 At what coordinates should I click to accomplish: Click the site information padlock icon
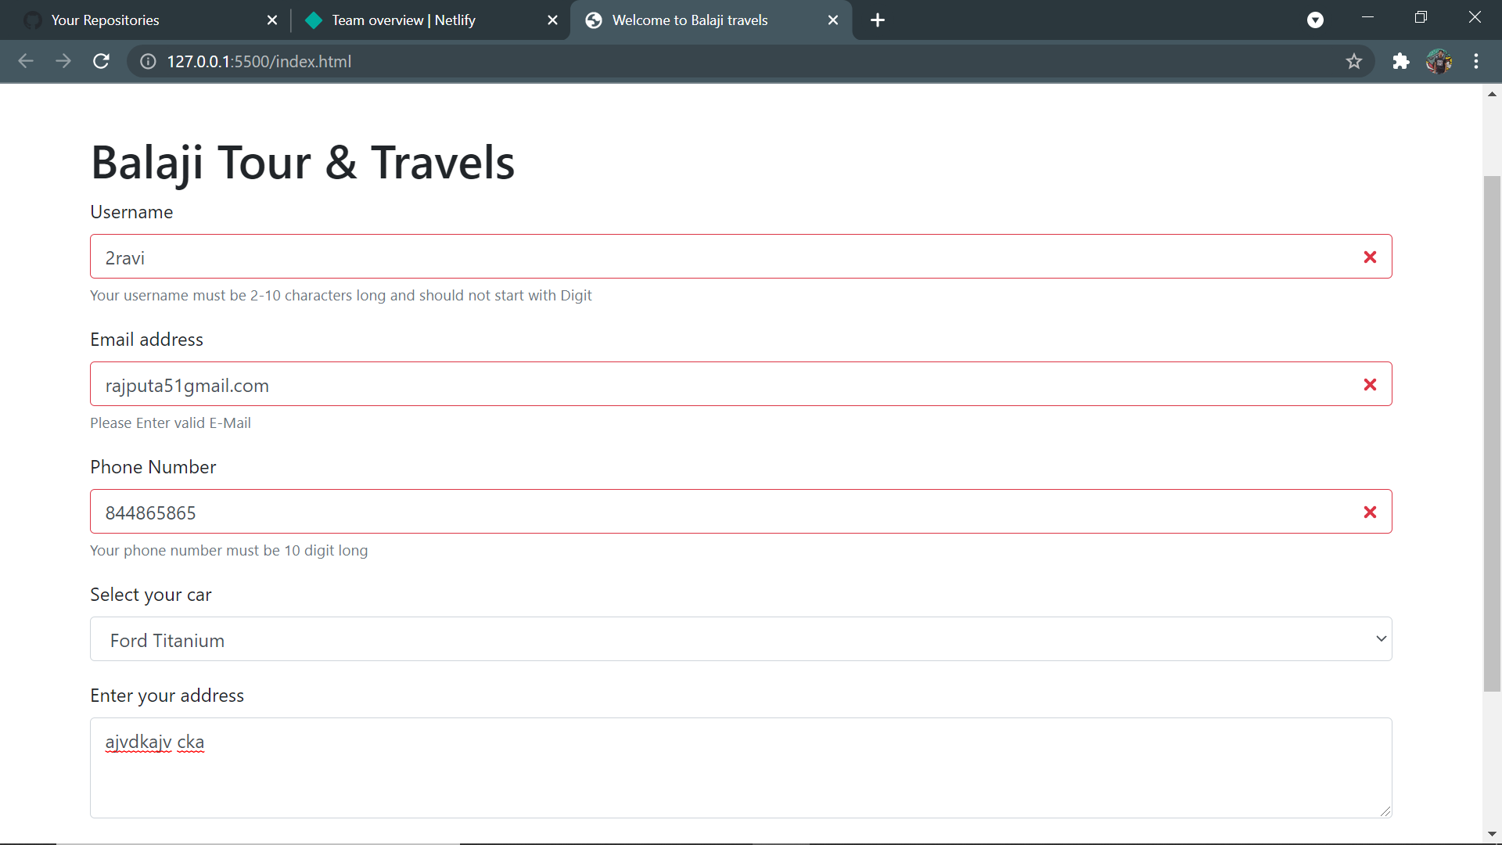147,61
